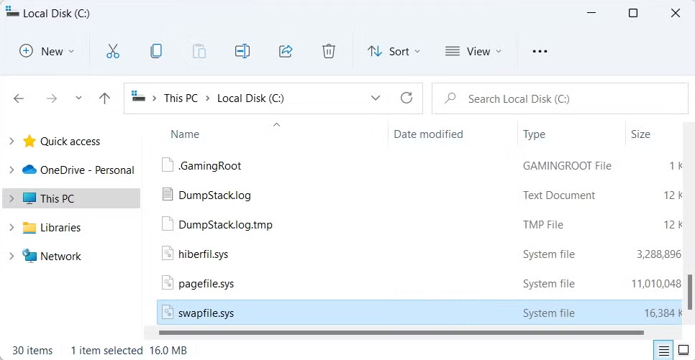695x360 pixels.
Task: Click the Copy icon in toolbar
Action: [x=156, y=51]
